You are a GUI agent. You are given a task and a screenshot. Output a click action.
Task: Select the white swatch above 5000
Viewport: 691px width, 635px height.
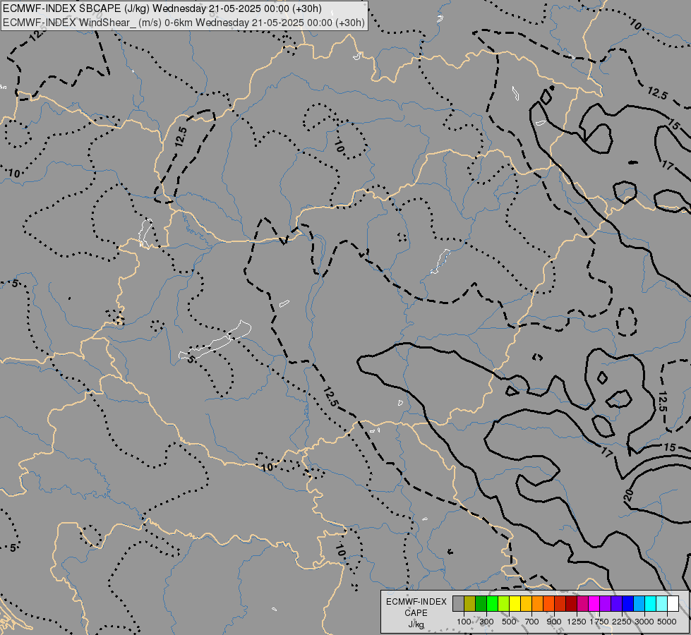(x=673, y=603)
